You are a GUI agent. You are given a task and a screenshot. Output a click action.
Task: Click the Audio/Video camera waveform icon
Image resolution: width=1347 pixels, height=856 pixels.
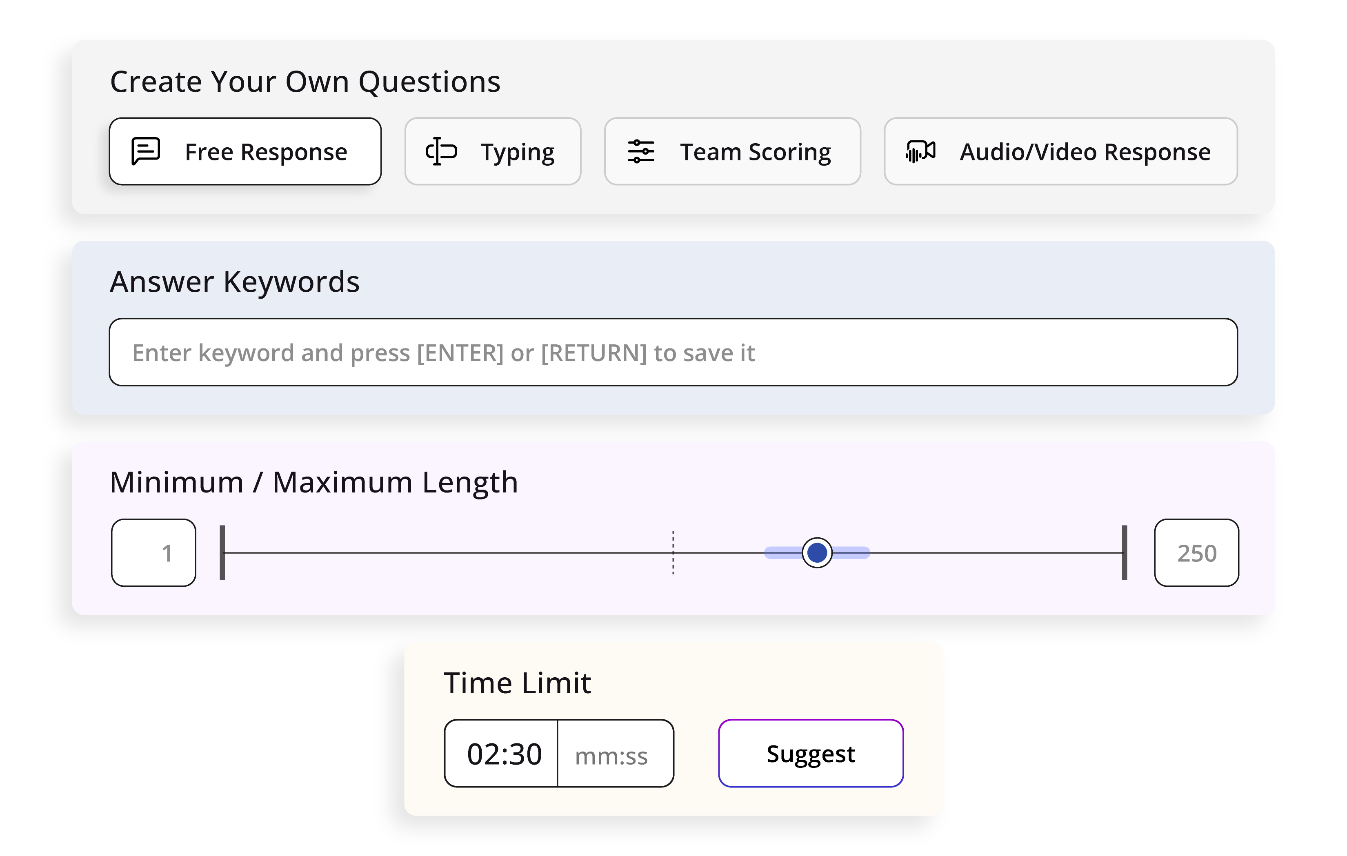point(920,151)
